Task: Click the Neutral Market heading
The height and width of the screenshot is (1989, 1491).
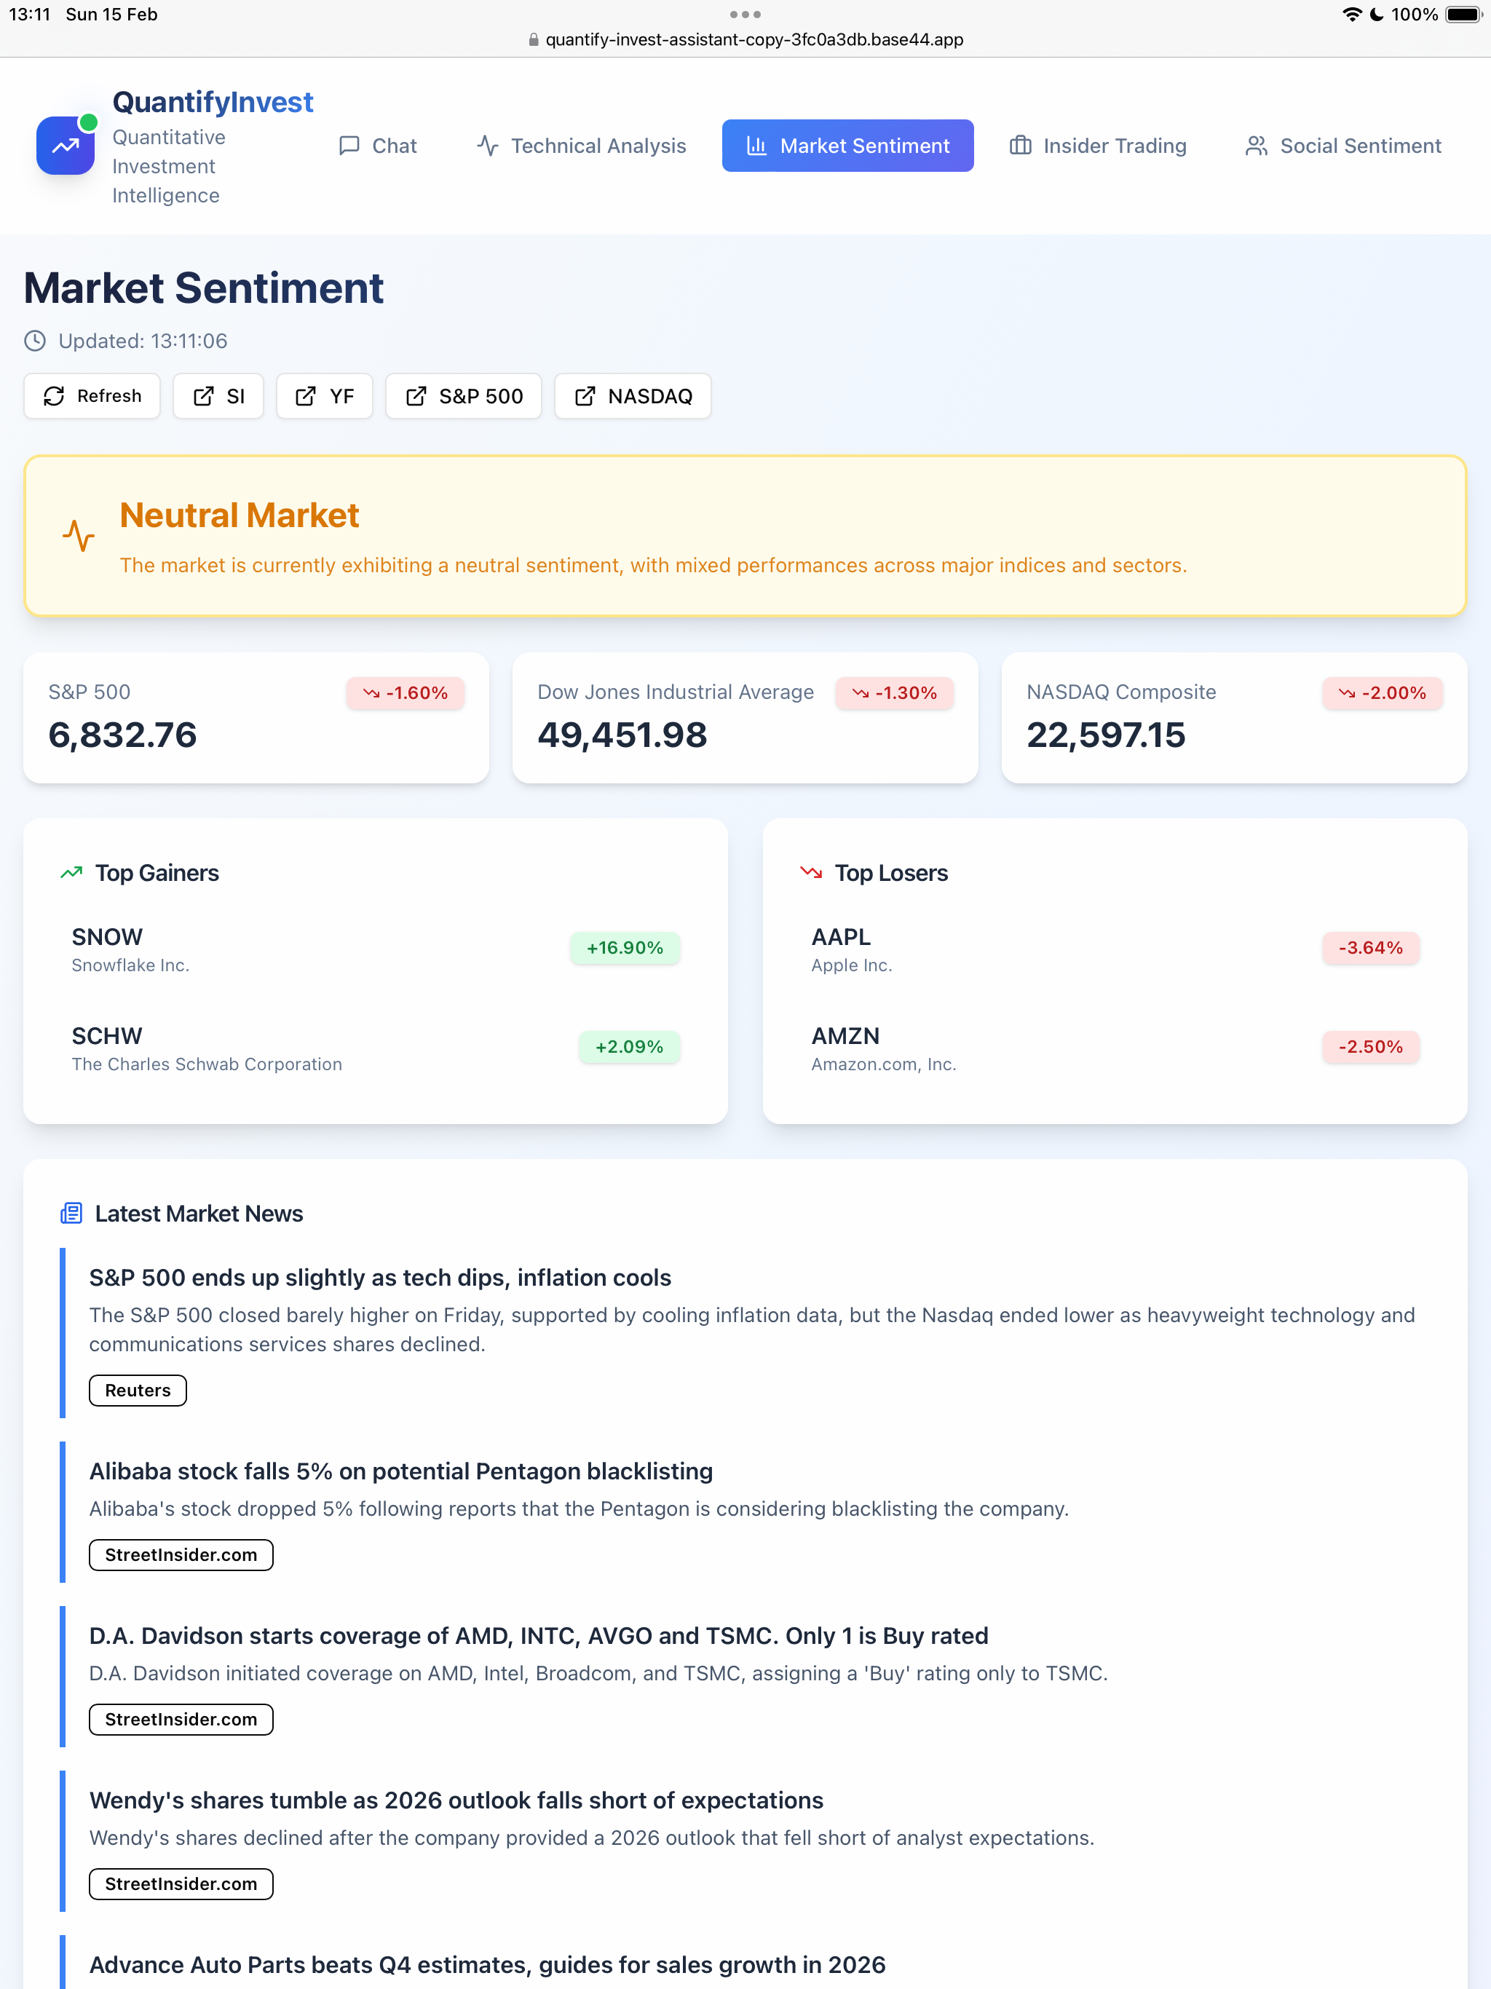Action: 240,515
